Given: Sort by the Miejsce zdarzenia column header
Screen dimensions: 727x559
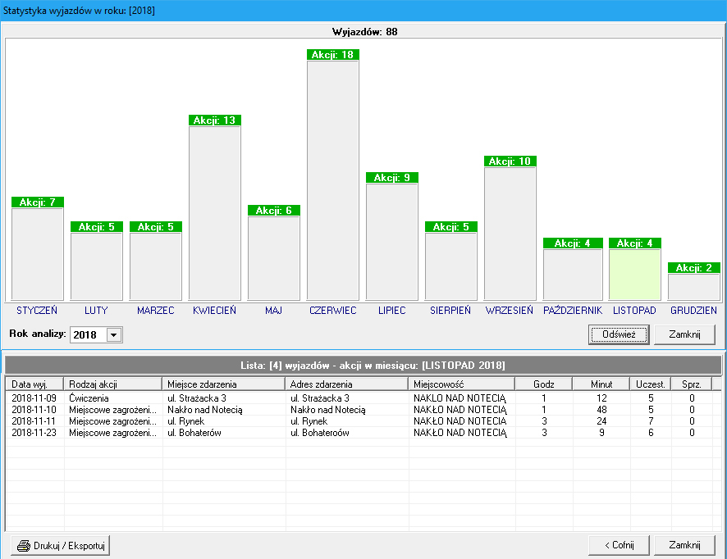Looking at the screenshot, I should [x=223, y=384].
